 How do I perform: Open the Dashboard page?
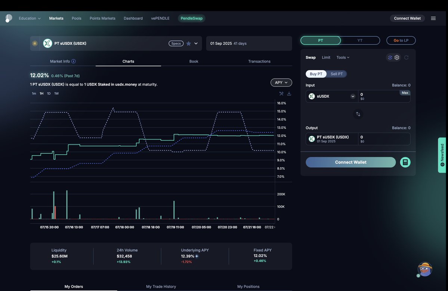pyautogui.click(x=133, y=18)
